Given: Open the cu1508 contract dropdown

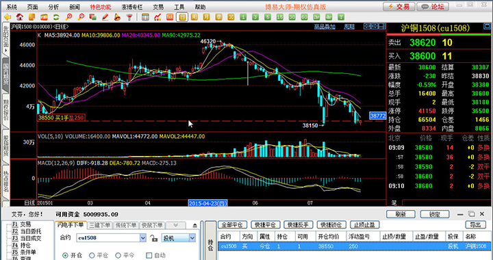Looking at the screenshot, I should [142, 238].
